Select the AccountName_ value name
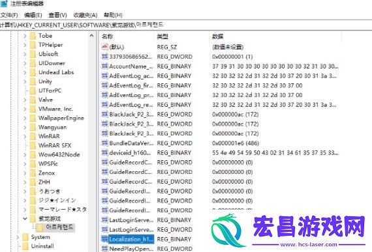Image resolution: width=372 pixels, height=252 pixels. coord(131,66)
